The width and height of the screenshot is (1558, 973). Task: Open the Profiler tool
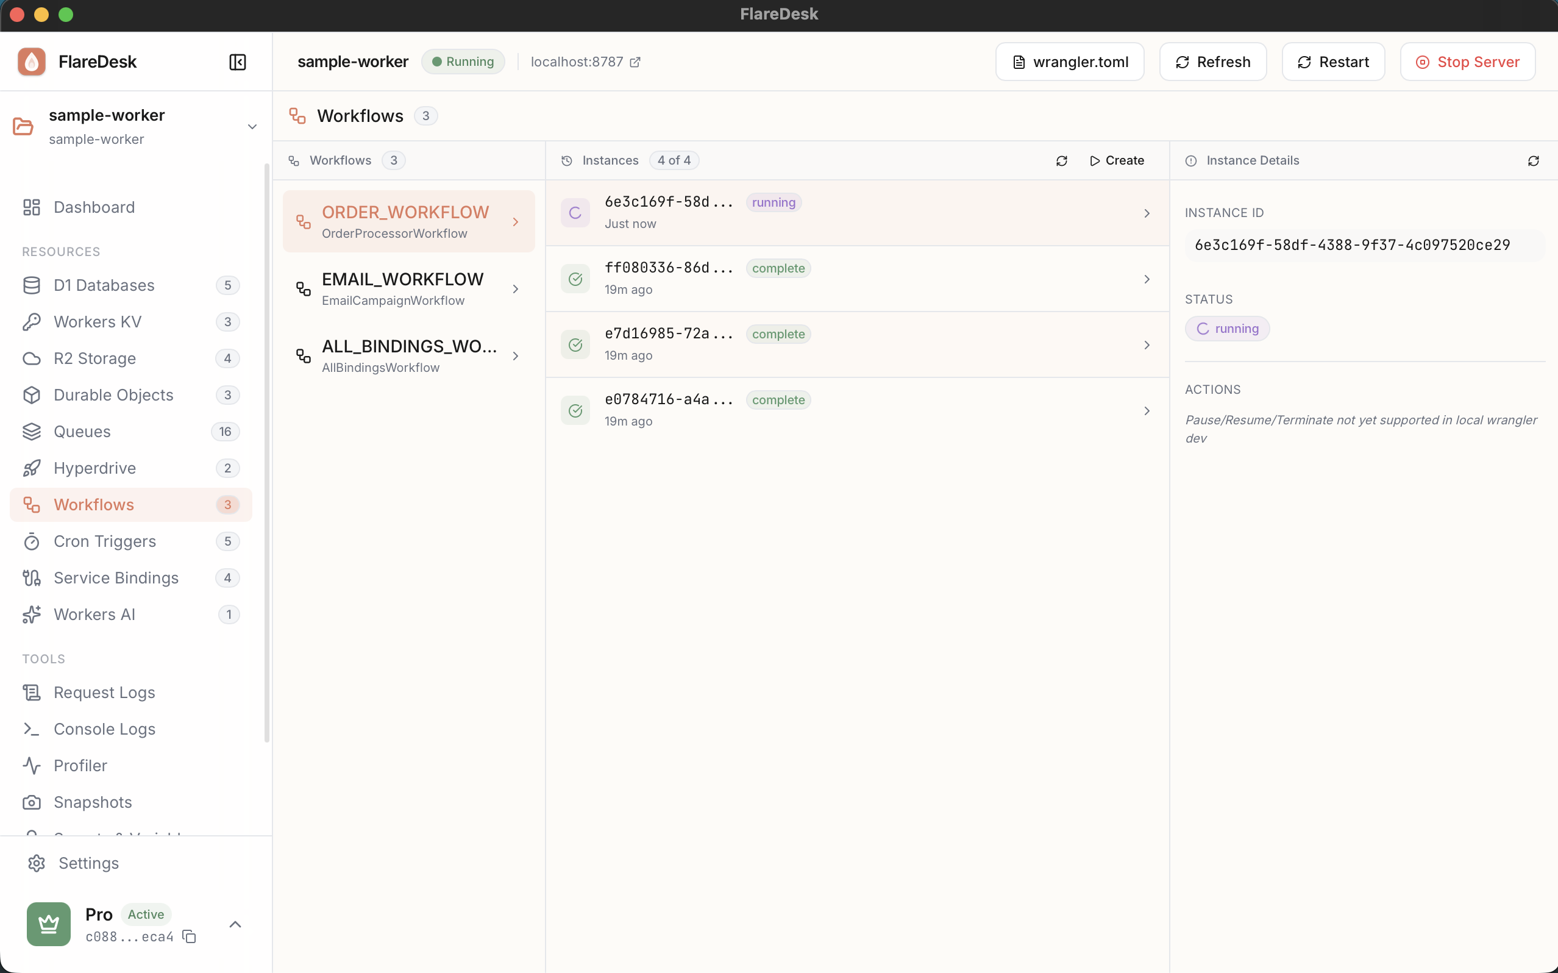(x=80, y=766)
